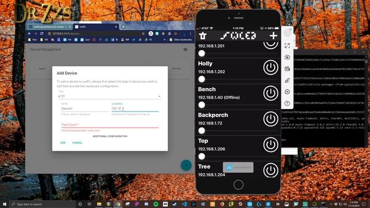370x208 pixels.
Task: Click the Pixel Count input field
Action: pos(110,125)
